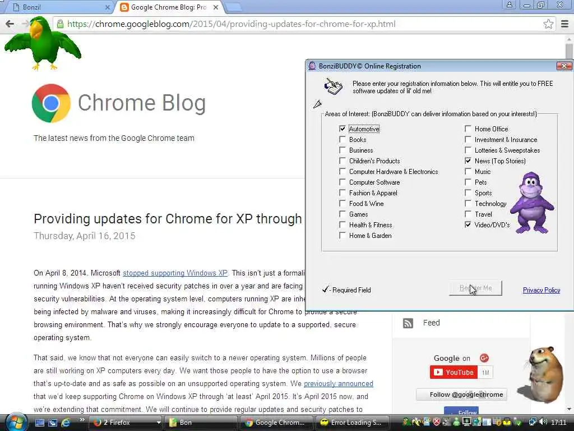
Task: Click the Chrome user profile icon
Action: [x=509, y=4]
